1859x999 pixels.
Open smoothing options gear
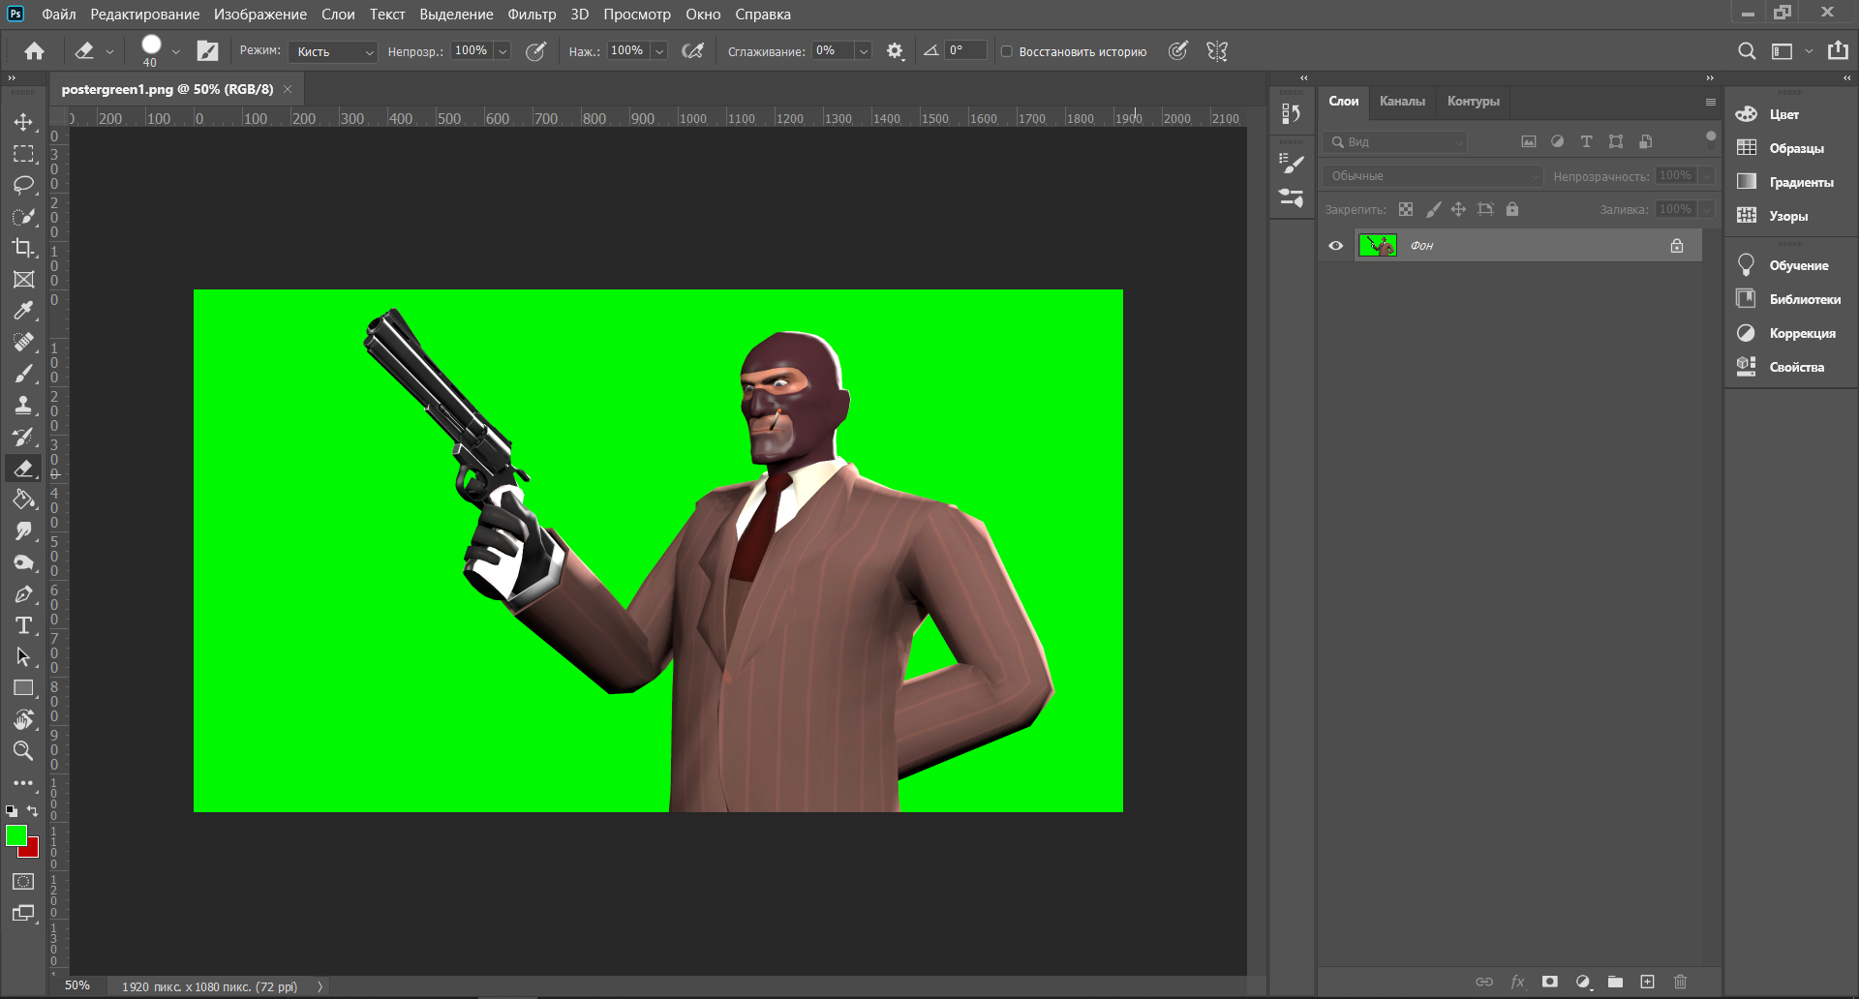pyautogui.click(x=896, y=51)
